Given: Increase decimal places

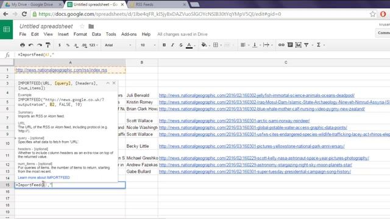Looking at the screenshot, I should click(84, 45).
